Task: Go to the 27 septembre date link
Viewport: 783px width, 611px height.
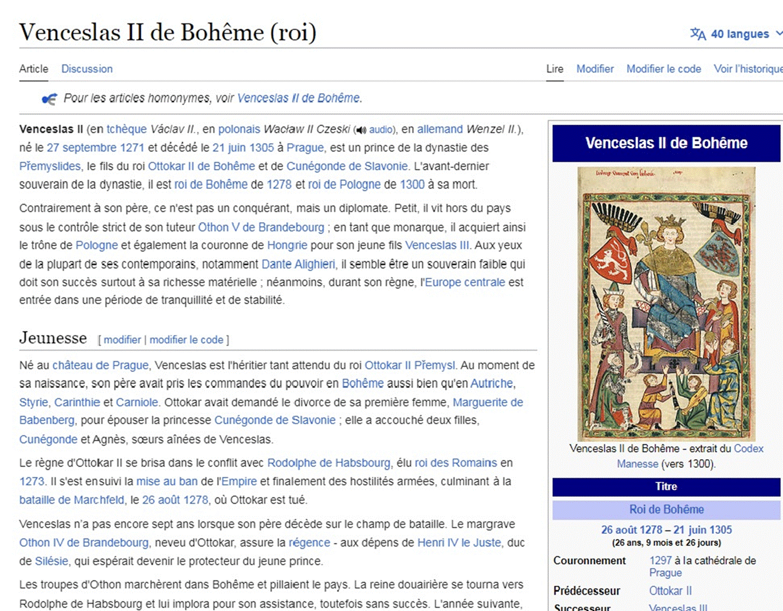Action: pyautogui.click(x=82, y=147)
